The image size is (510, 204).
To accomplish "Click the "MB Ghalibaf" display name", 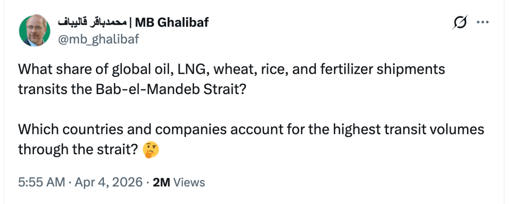I will 172,23.
